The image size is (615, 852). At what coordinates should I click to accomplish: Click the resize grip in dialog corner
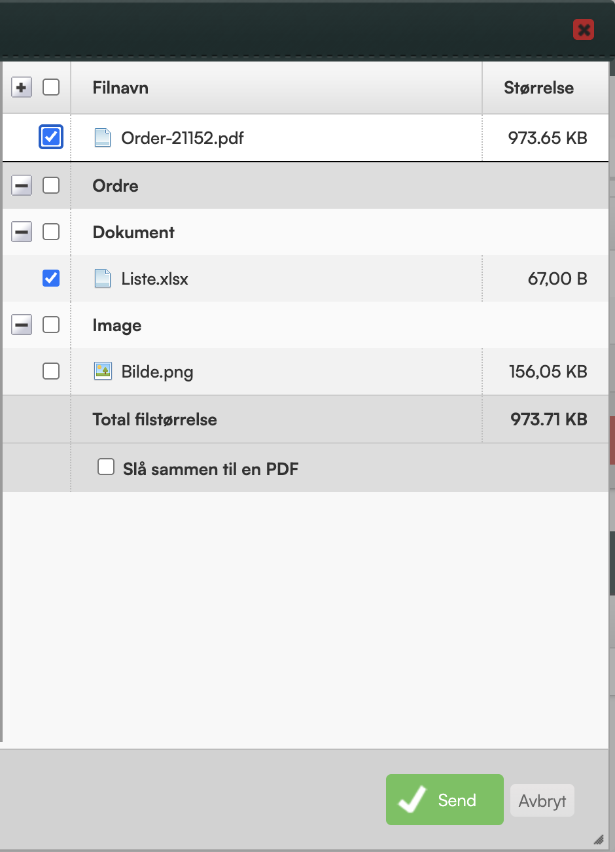pos(599,840)
